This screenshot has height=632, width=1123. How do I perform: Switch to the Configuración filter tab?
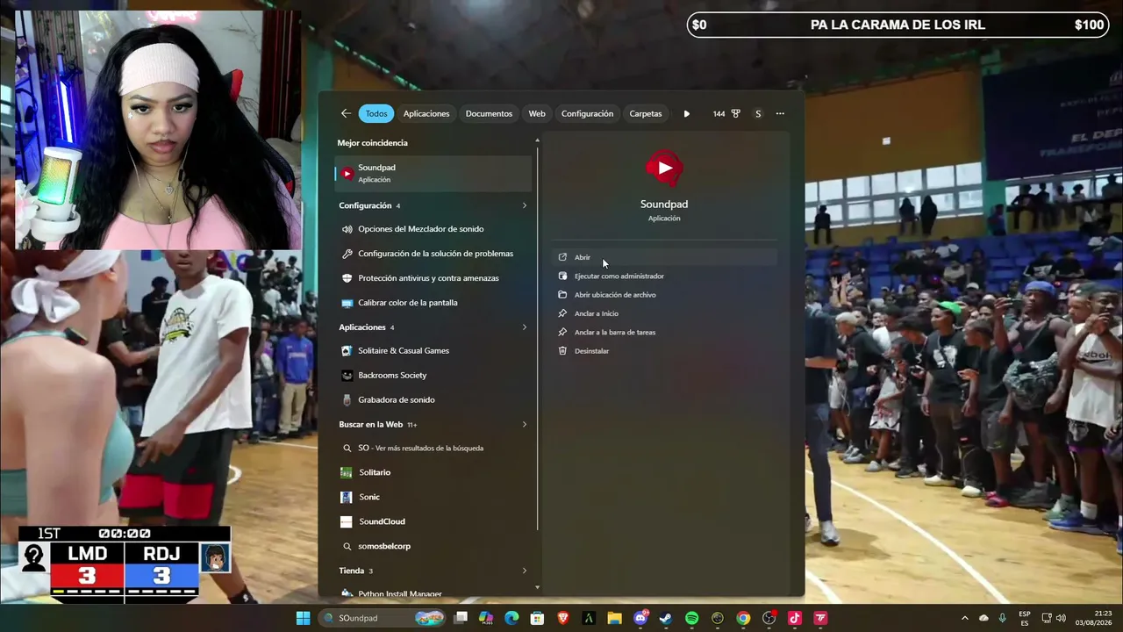(x=587, y=113)
